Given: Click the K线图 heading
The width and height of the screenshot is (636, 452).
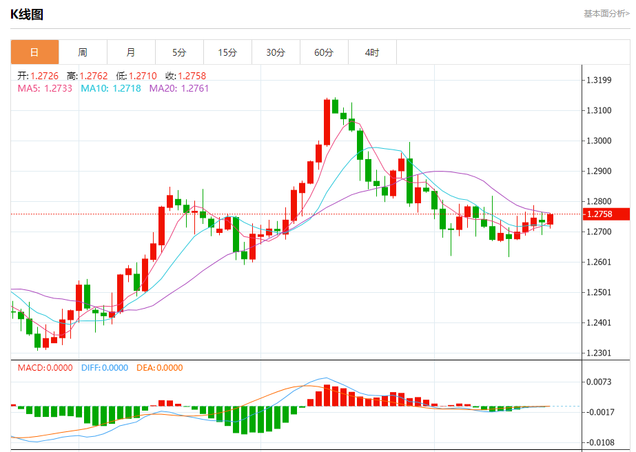Looking at the screenshot, I should 27,14.
